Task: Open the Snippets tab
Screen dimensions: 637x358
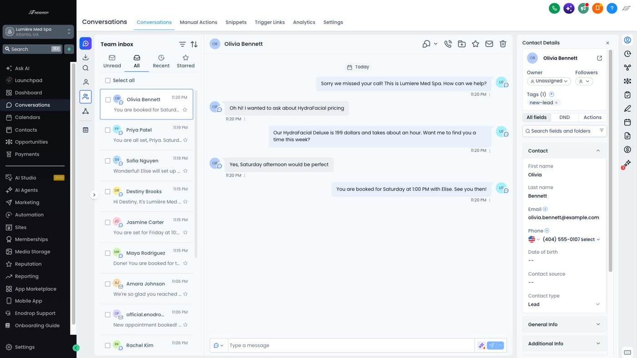Action: pyautogui.click(x=236, y=22)
